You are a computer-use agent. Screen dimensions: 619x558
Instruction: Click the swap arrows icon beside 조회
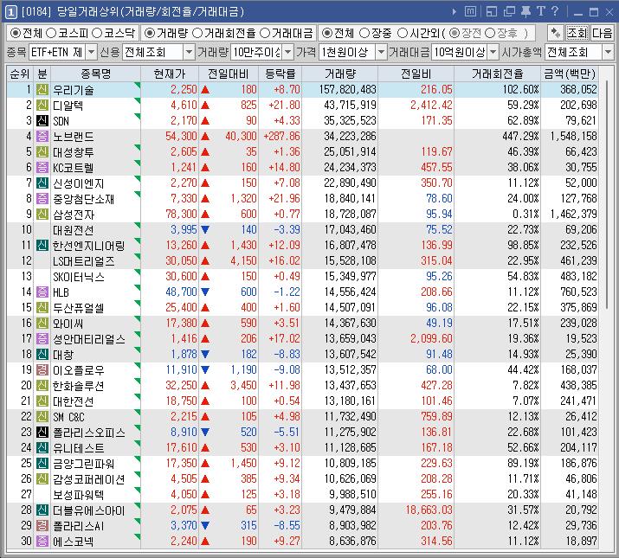coord(556,33)
